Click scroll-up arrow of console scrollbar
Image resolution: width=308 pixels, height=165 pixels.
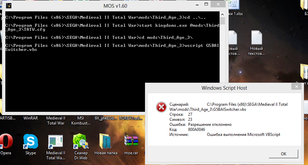222,14
